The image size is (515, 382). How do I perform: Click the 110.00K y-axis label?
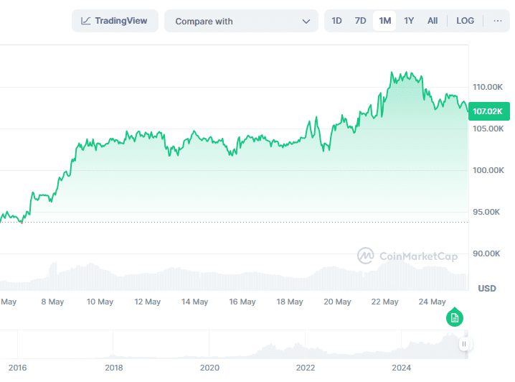(488, 87)
